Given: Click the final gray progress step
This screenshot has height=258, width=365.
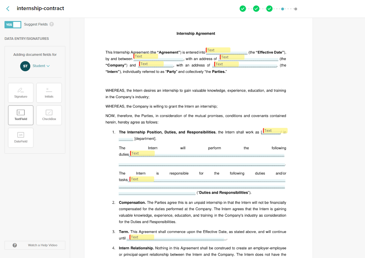Looking at the screenshot, I should [x=295, y=9].
